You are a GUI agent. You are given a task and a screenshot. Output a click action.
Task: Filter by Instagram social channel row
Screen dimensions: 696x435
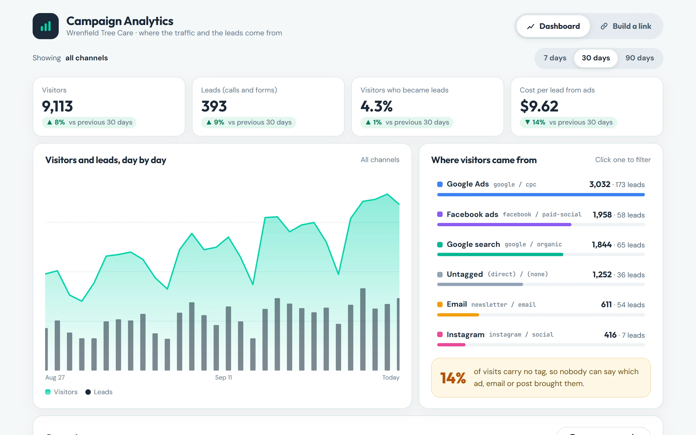pos(541,338)
